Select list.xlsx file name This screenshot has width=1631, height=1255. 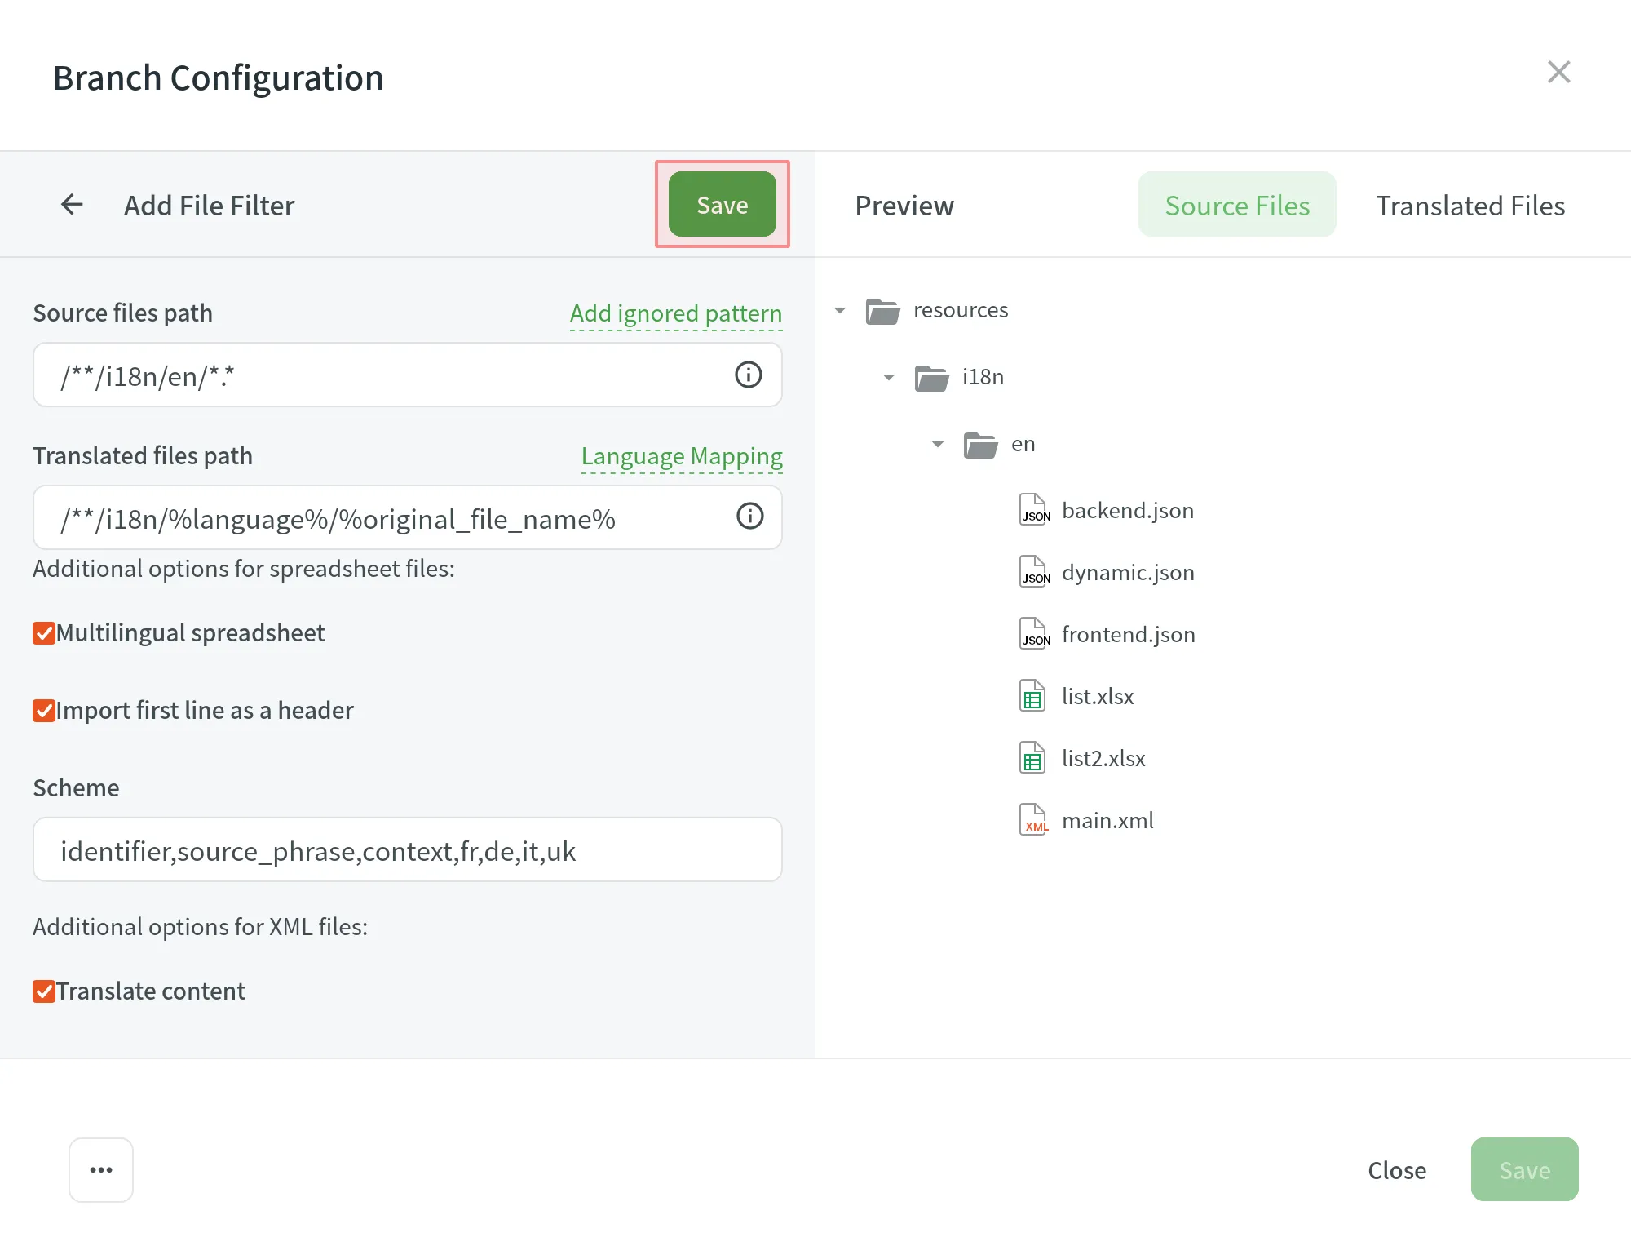pos(1098,697)
